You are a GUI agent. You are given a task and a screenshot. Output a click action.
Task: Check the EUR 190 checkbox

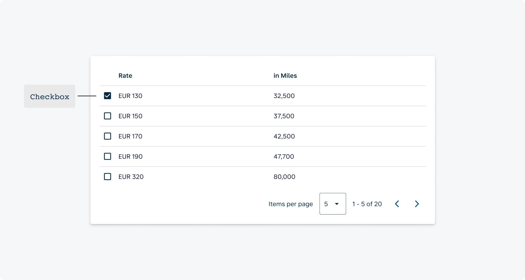pos(108,156)
